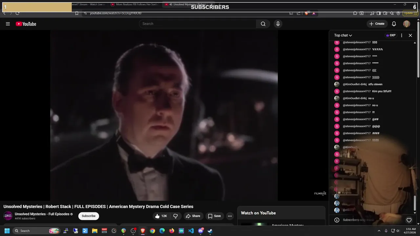Viewport: 420px width, 236px height.
Task: Click the system tray volume icon
Action: (x=398, y=231)
